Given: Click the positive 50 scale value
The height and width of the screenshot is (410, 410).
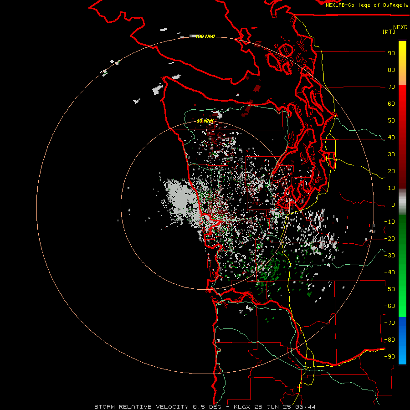Looking at the screenshot, I should (391, 121).
